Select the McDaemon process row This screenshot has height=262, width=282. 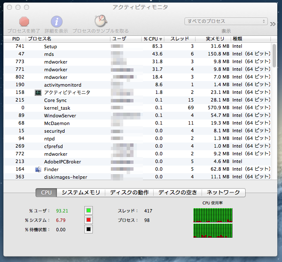137,123
